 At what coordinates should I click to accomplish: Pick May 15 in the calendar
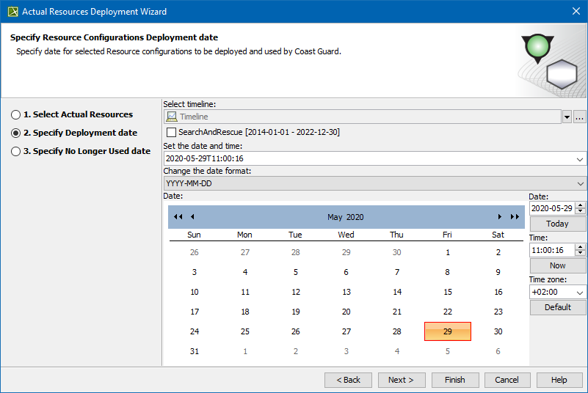448,292
